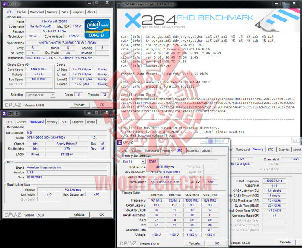
Task: Select About tab in Mainboard CPU-Z window
Action: [x=91, y=122]
